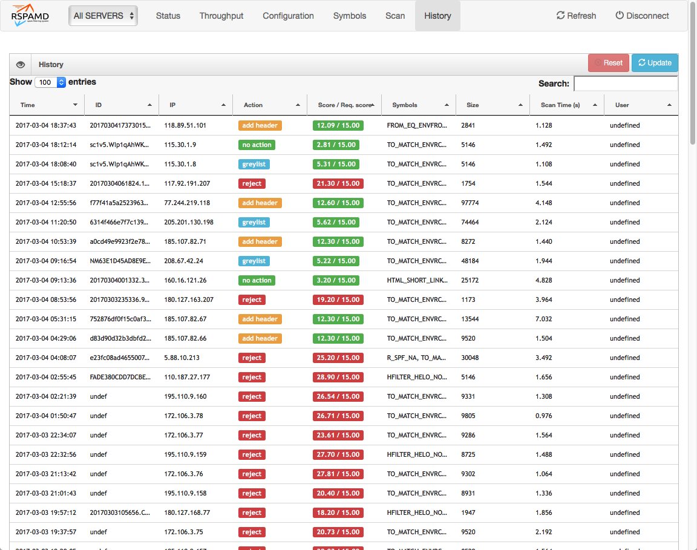Click the IP address 180.127.168.77
Viewport: 697px width, 550px height.
click(187, 512)
